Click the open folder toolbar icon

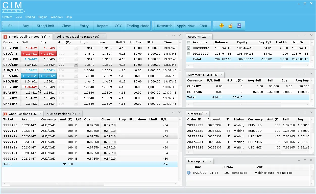[230, 26]
